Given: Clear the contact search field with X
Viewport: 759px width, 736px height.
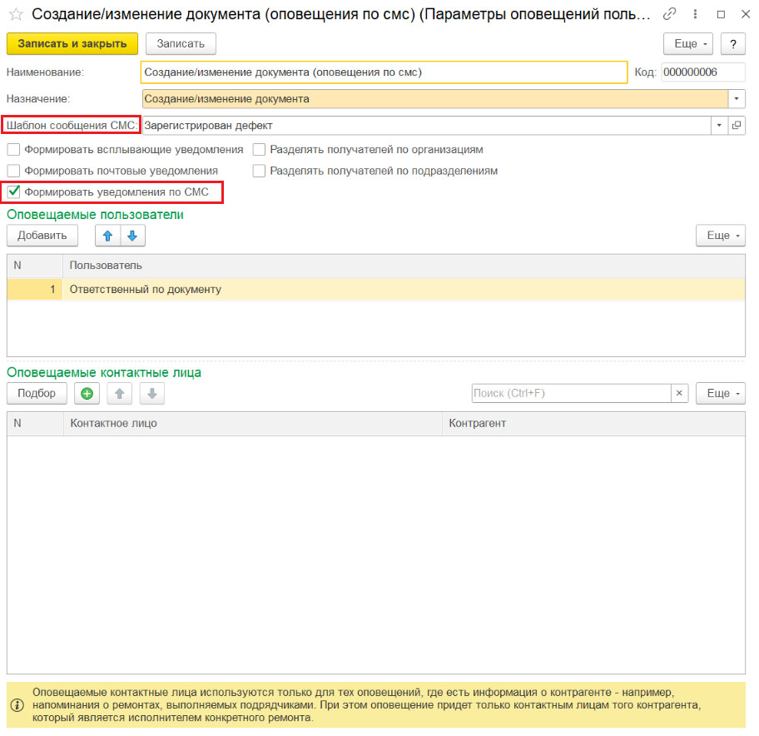Looking at the screenshot, I should tap(679, 393).
